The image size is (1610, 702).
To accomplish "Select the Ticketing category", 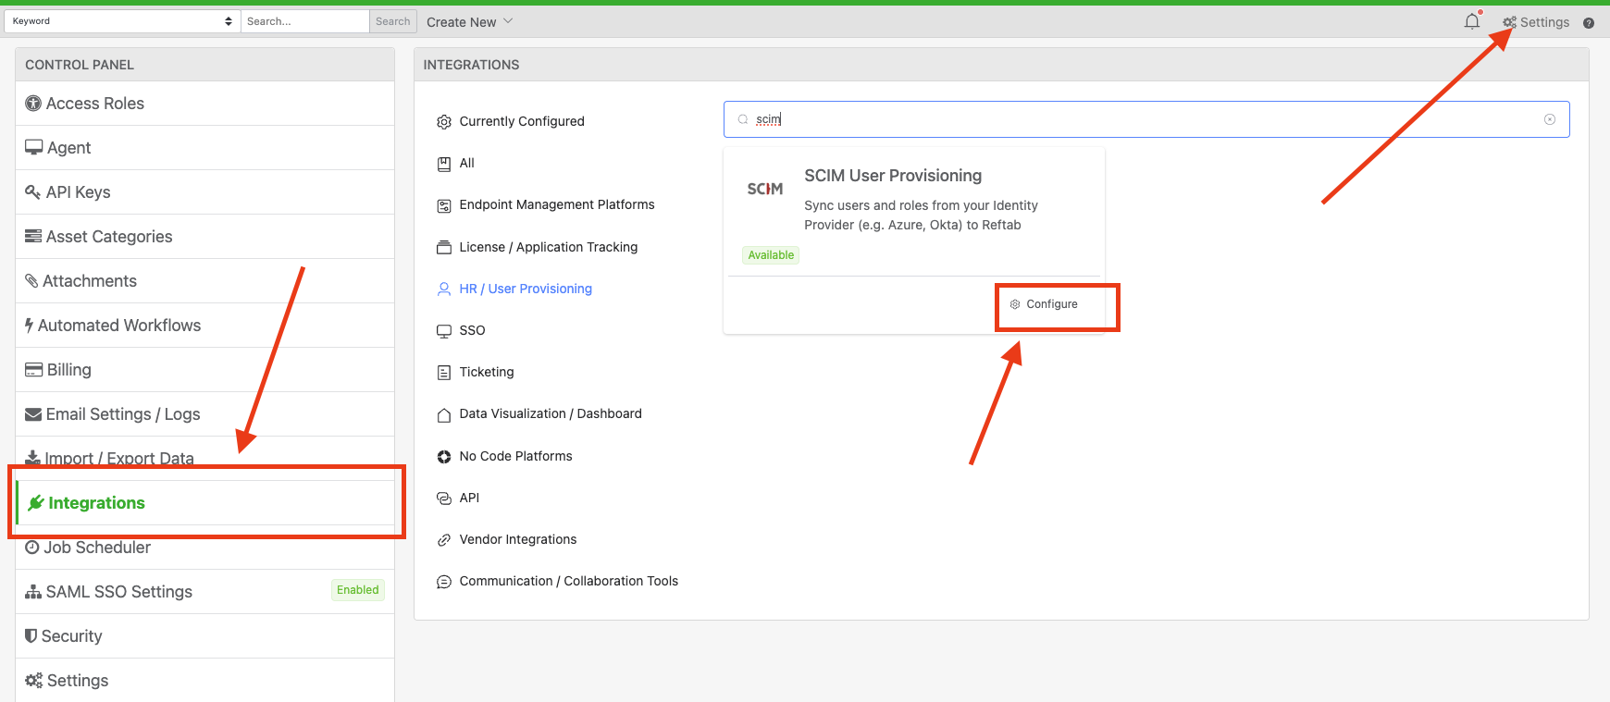I will [487, 372].
